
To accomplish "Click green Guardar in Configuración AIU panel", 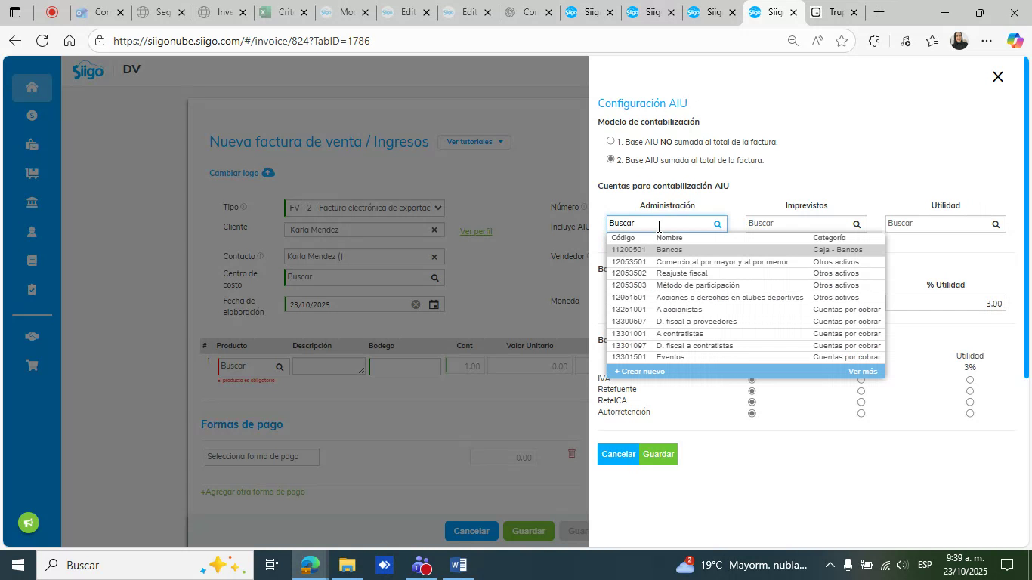I will 658,454.
